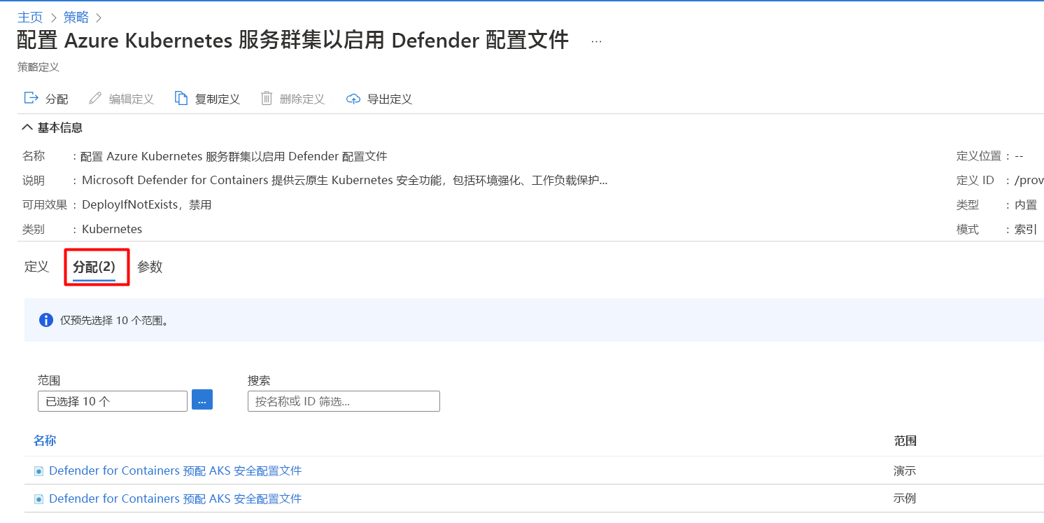Click the info icon in the 仅预先选择 banner
This screenshot has height=523, width=1044.
(46, 320)
